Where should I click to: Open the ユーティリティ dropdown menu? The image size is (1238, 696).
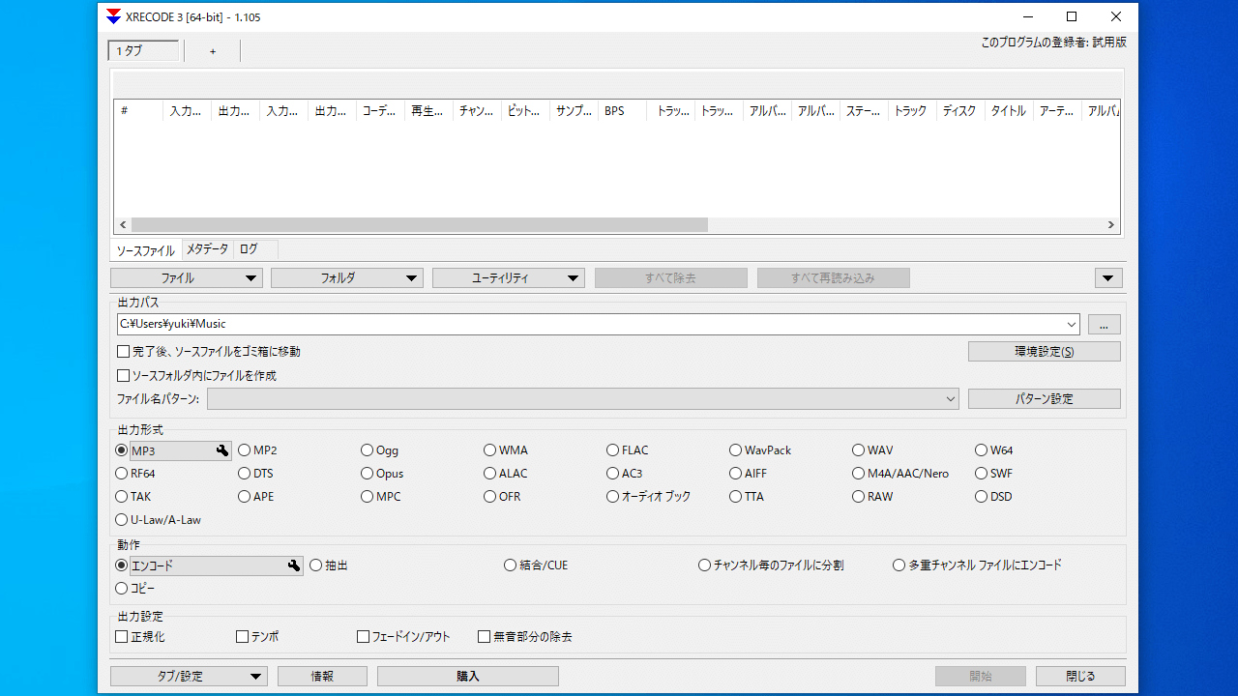[509, 278]
